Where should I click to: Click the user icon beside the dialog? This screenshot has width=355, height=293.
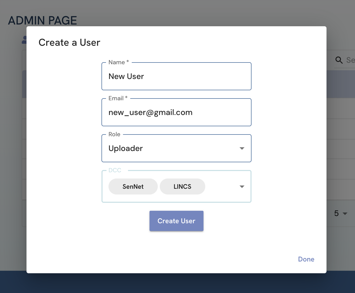pos(24,40)
